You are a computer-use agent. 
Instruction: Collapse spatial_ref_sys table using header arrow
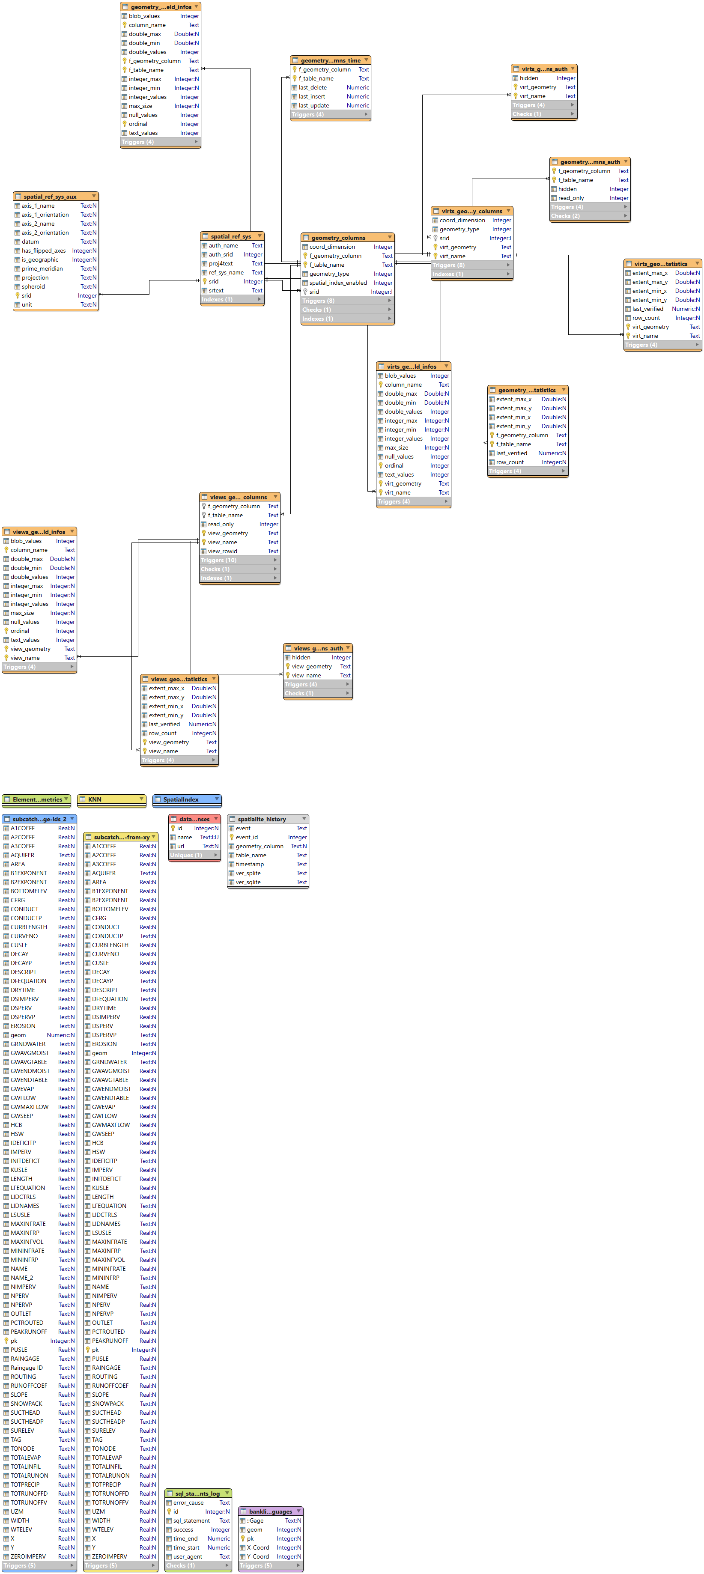[259, 236]
